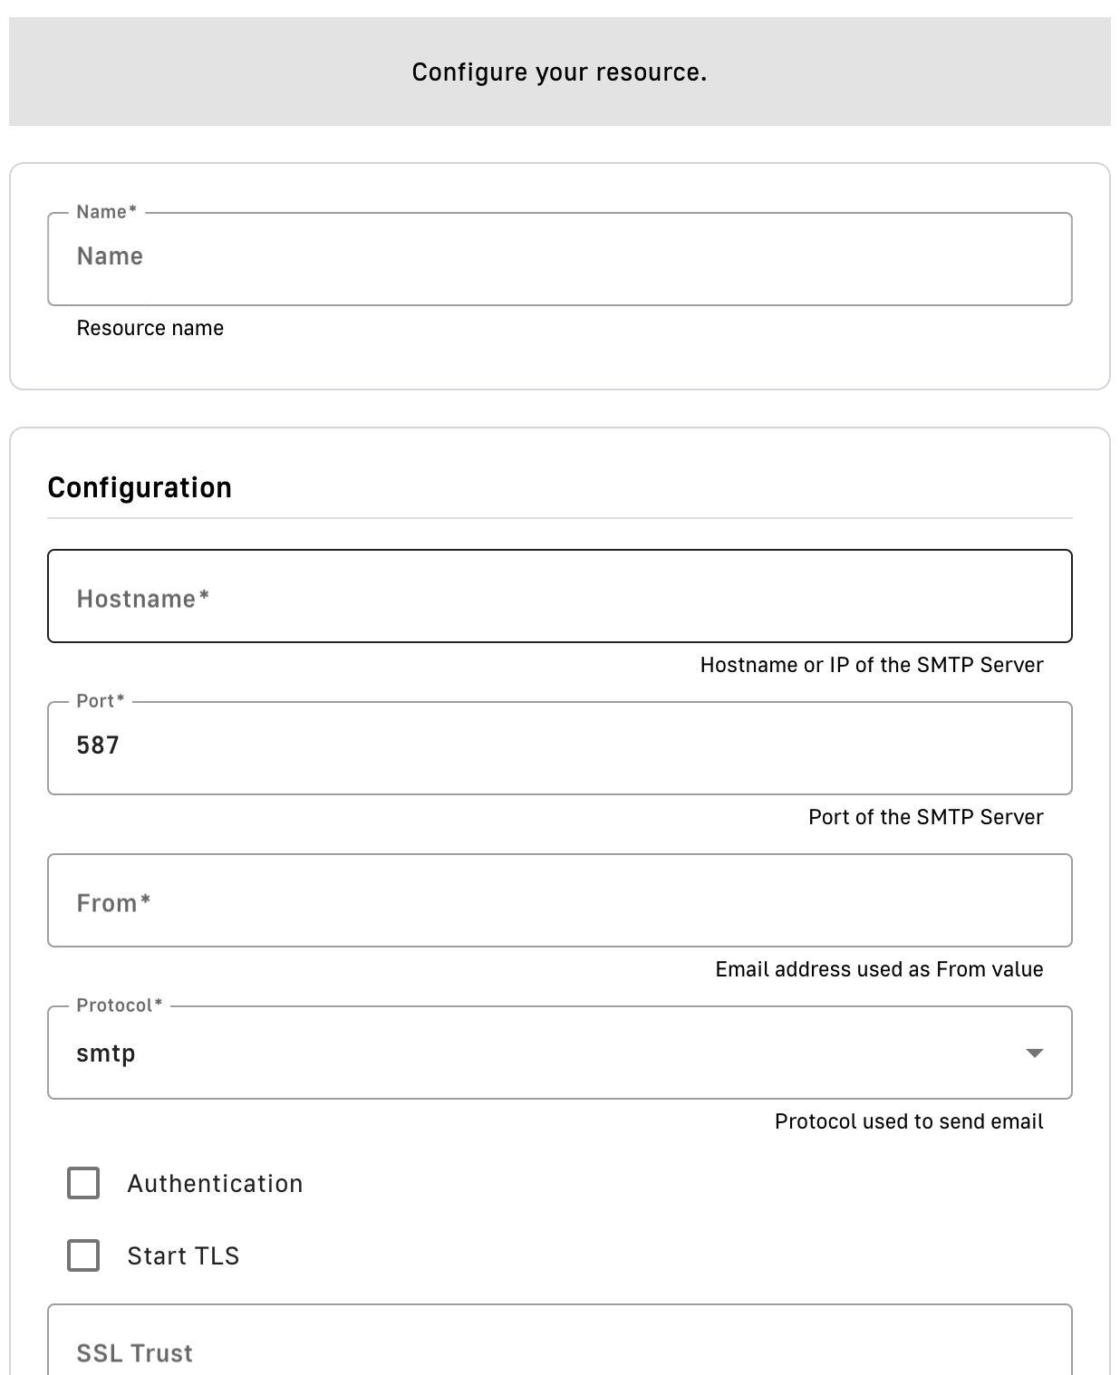This screenshot has width=1120, height=1375.
Task: Click the Start TLS label text
Action: click(x=183, y=1255)
